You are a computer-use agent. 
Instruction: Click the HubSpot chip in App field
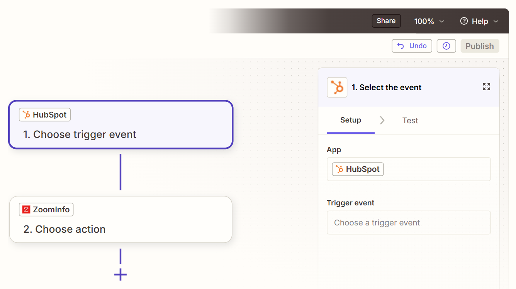click(358, 169)
